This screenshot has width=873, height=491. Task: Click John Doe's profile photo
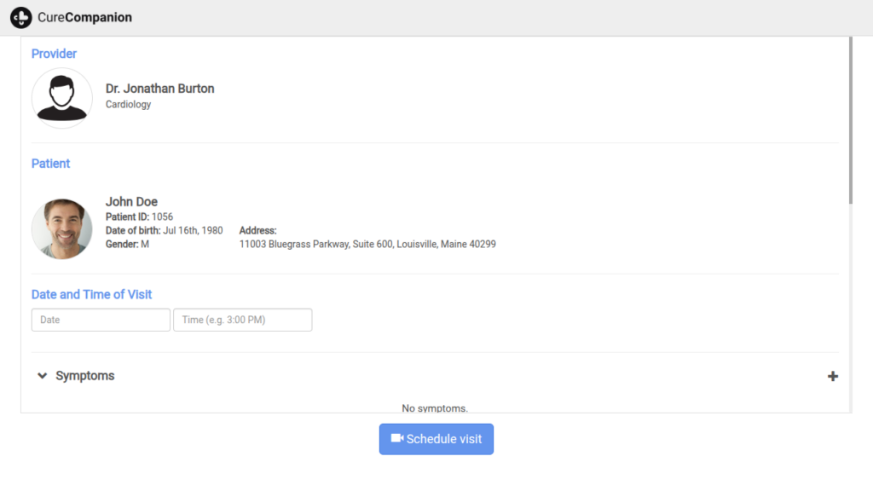(62, 229)
